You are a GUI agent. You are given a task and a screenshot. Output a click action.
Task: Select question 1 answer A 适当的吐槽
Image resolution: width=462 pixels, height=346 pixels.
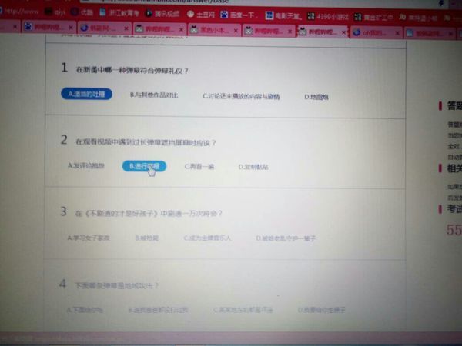(x=86, y=94)
